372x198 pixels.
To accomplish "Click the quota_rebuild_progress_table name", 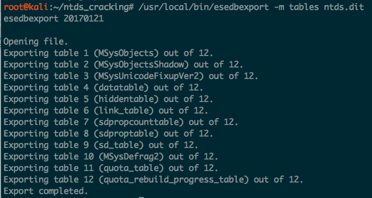I will click(174, 179).
